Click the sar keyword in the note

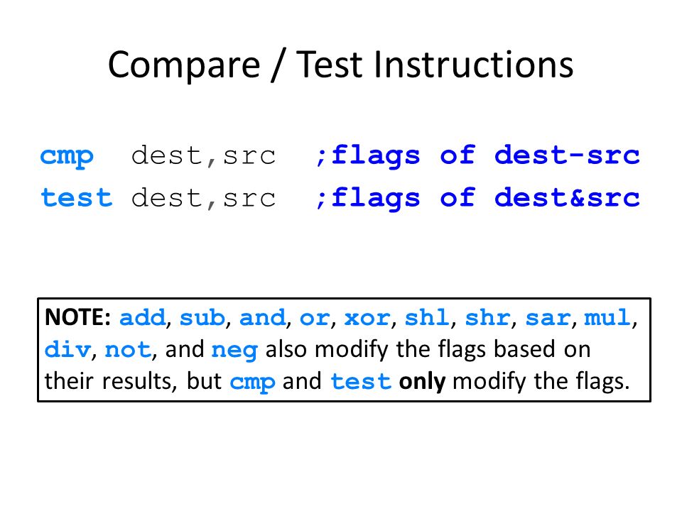point(548,318)
